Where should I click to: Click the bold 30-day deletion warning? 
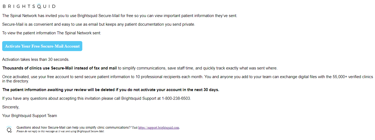point(111,90)
